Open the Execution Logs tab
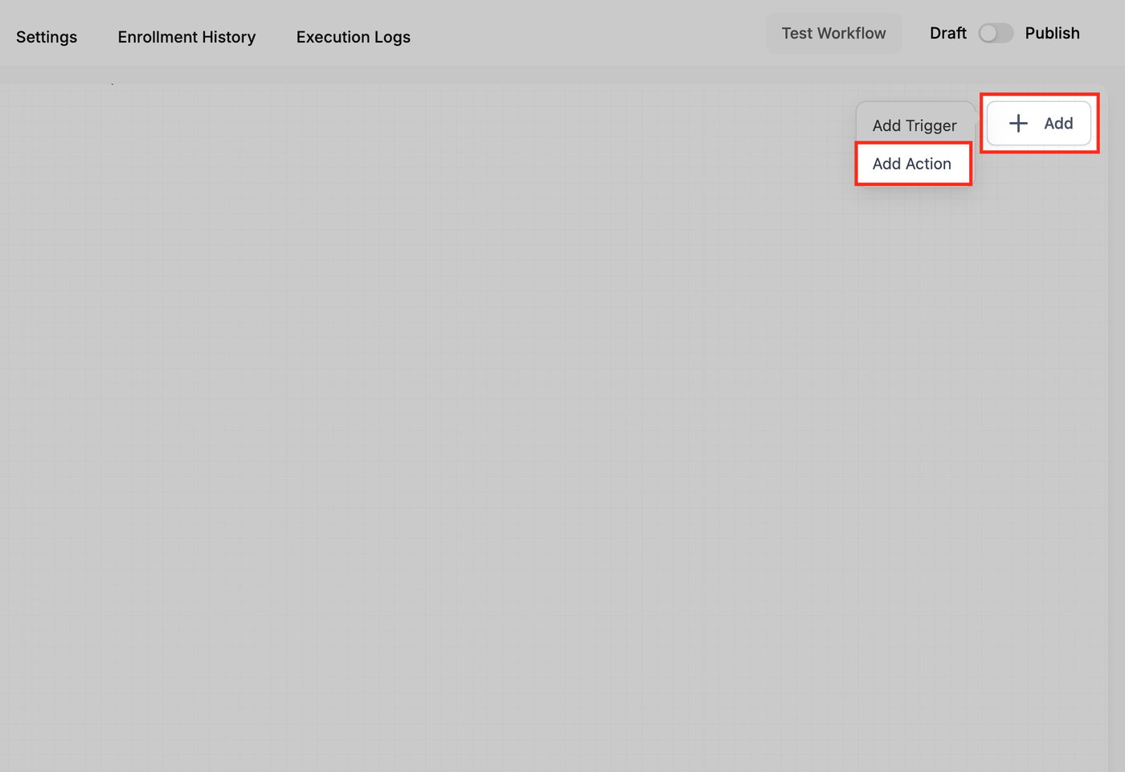This screenshot has width=1125, height=772. [353, 37]
